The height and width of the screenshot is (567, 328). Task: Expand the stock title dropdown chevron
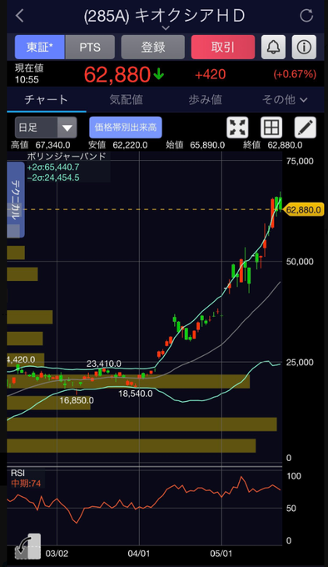(x=166, y=28)
